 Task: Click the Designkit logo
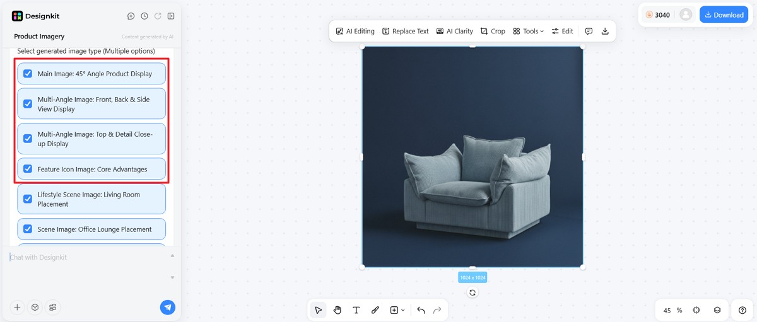[35, 16]
